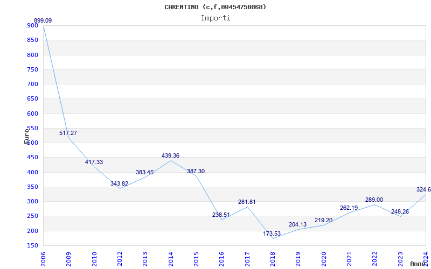Click the 173.53 minimum value label

coord(272,234)
